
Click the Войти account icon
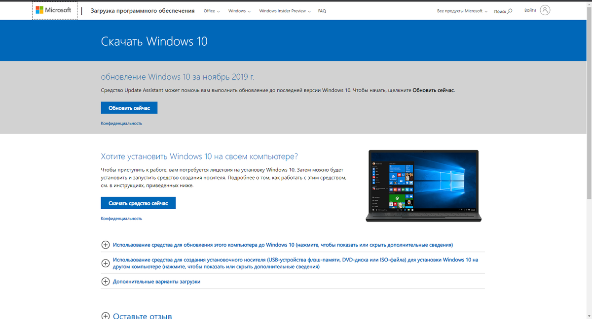point(545,10)
